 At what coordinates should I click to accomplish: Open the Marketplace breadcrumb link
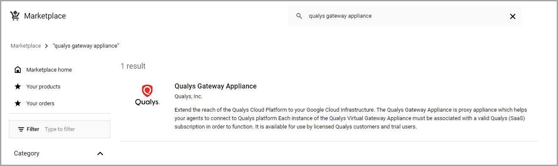26,46
